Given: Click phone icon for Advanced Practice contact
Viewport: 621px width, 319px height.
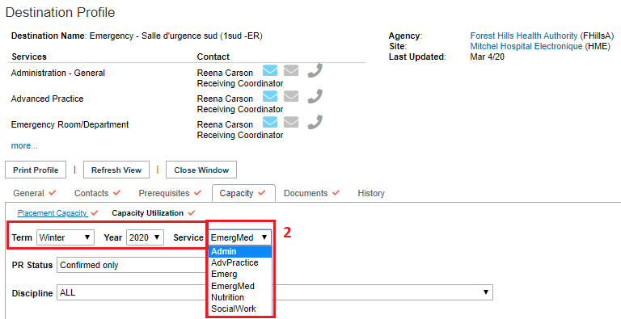Looking at the screenshot, I should point(315,97).
